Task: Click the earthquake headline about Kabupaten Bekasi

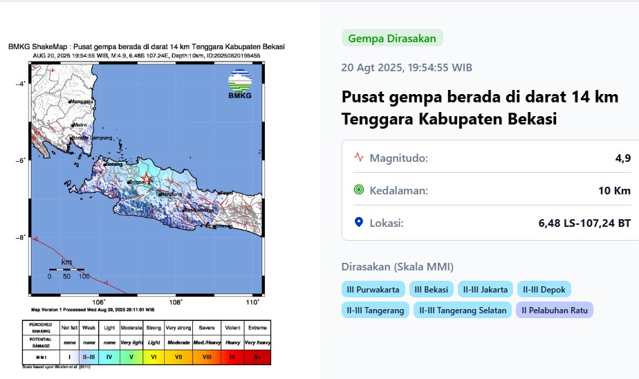Action: pyautogui.click(x=480, y=108)
